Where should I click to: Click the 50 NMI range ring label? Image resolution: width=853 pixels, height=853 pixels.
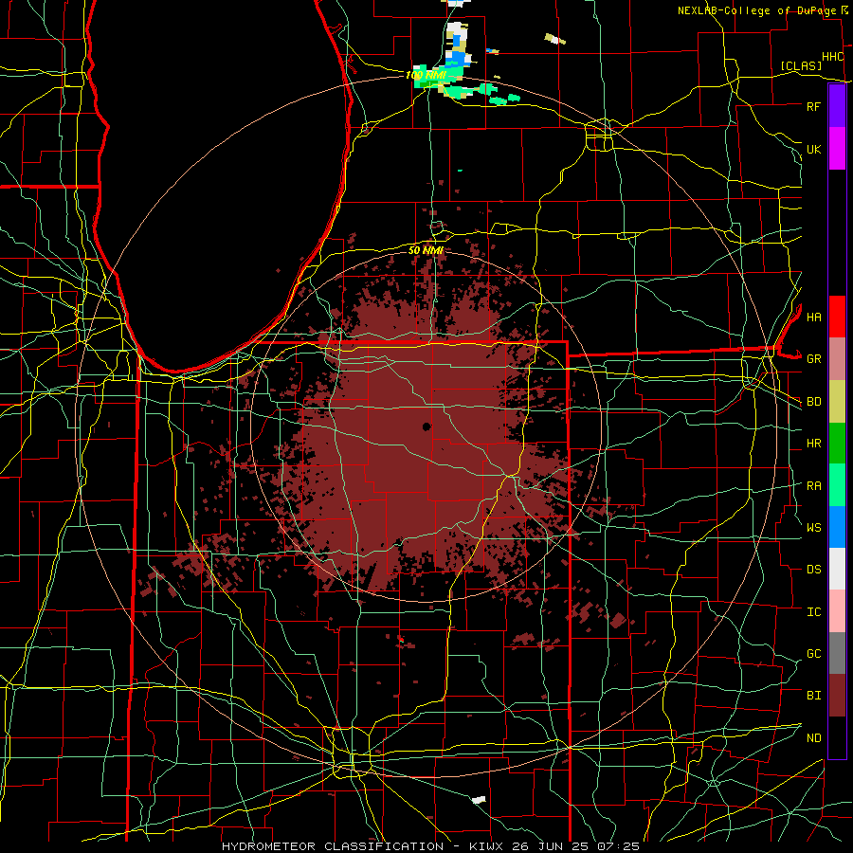pyautogui.click(x=426, y=250)
